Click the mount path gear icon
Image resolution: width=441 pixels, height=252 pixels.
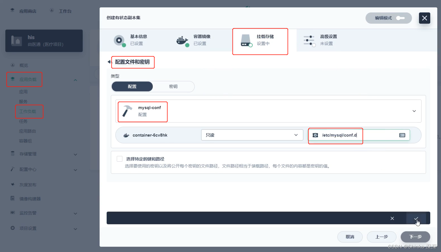point(315,135)
